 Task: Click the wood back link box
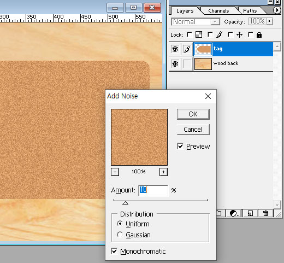pyautogui.click(x=187, y=64)
